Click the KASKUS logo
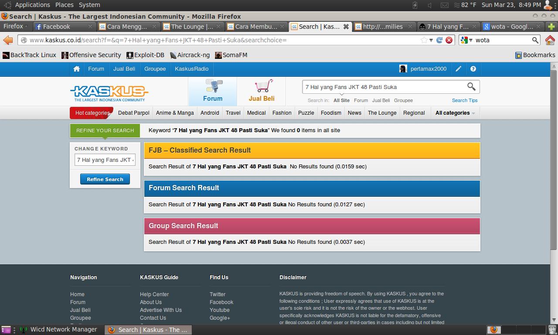 click(109, 93)
